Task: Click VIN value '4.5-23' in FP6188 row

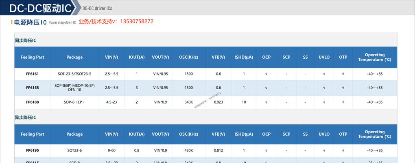Action: pos(111,102)
